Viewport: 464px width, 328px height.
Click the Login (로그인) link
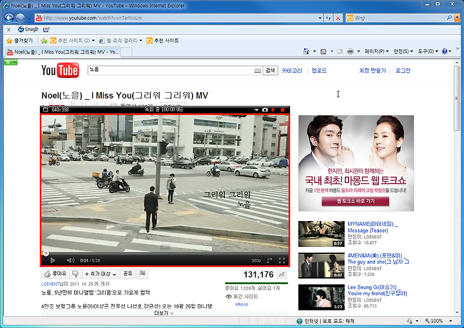(403, 70)
